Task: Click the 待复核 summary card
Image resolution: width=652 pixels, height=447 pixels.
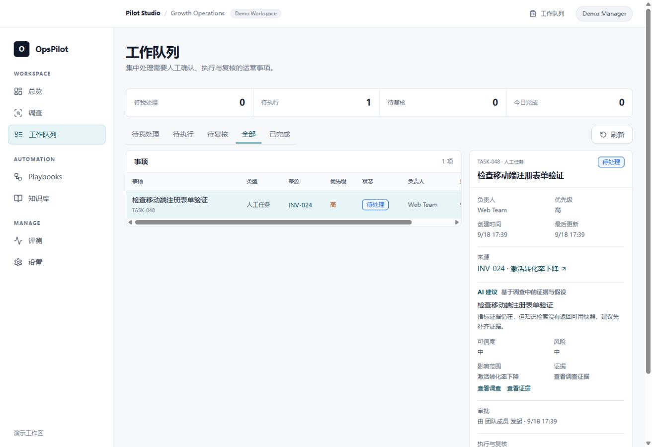Action: tap(443, 103)
